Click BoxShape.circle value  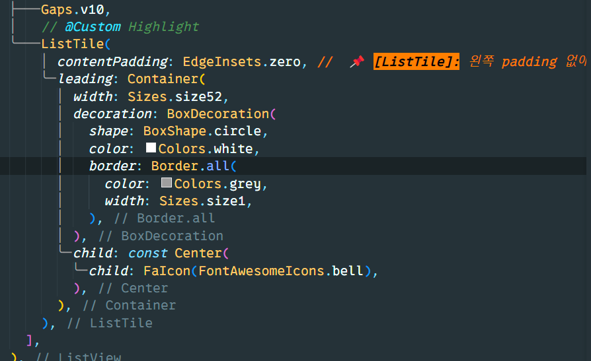pos(202,131)
